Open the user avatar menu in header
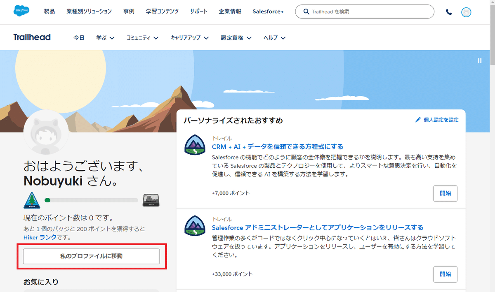Viewport: 495px width, 292px height. [466, 12]
